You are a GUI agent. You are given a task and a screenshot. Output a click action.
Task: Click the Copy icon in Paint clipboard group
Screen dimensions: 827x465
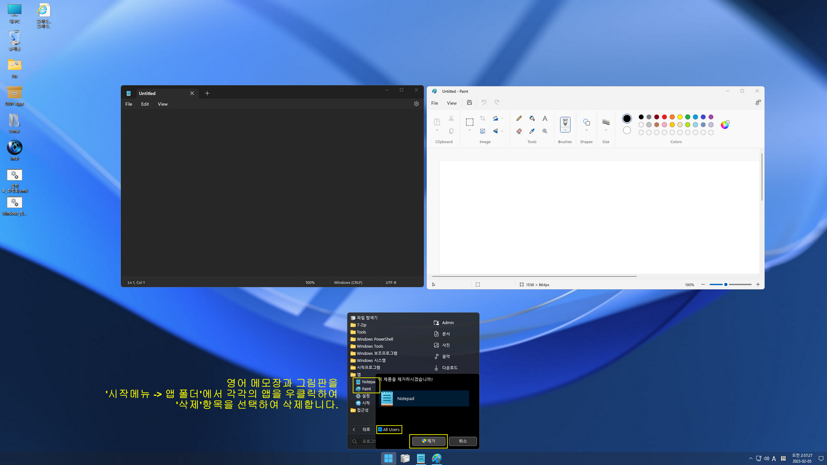click(451, 131)
